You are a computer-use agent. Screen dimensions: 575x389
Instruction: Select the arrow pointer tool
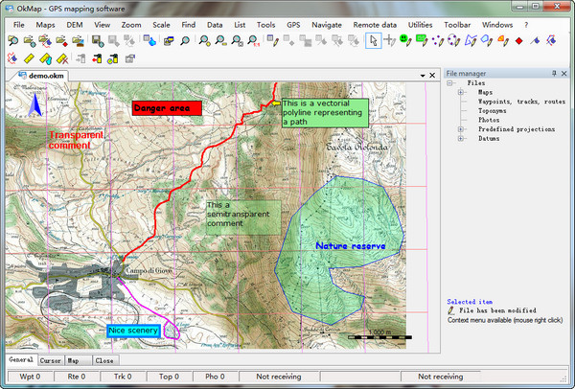tap(374, 40)
